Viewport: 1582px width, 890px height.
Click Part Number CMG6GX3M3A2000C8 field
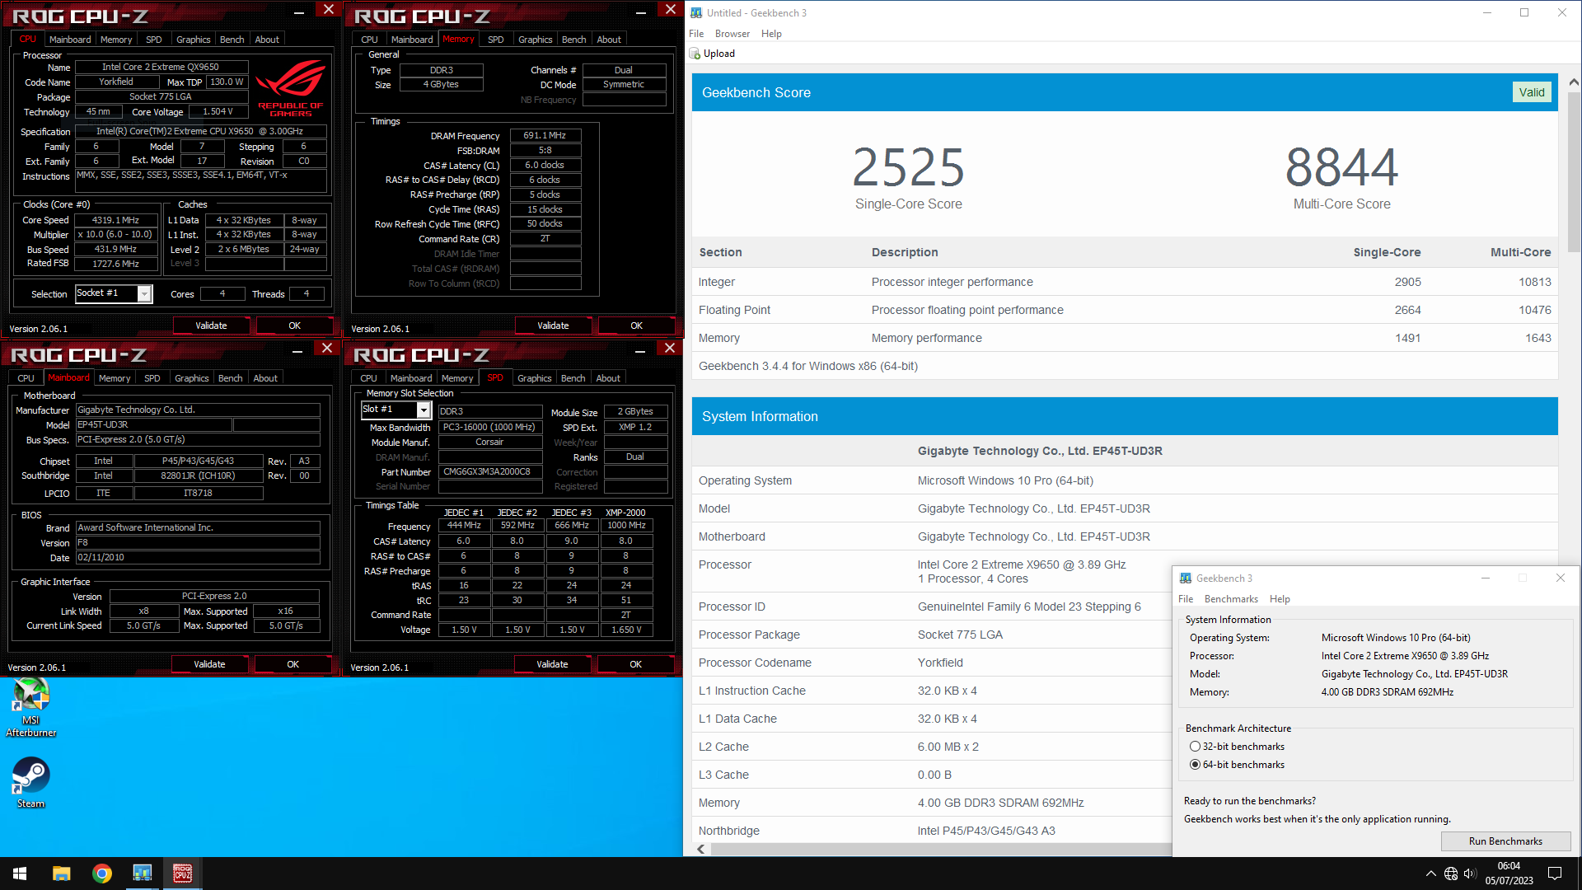pos(490,471)
